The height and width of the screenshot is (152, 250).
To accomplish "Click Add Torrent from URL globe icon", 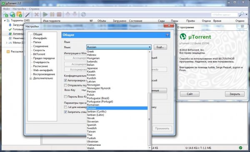I will click(12, 15).
